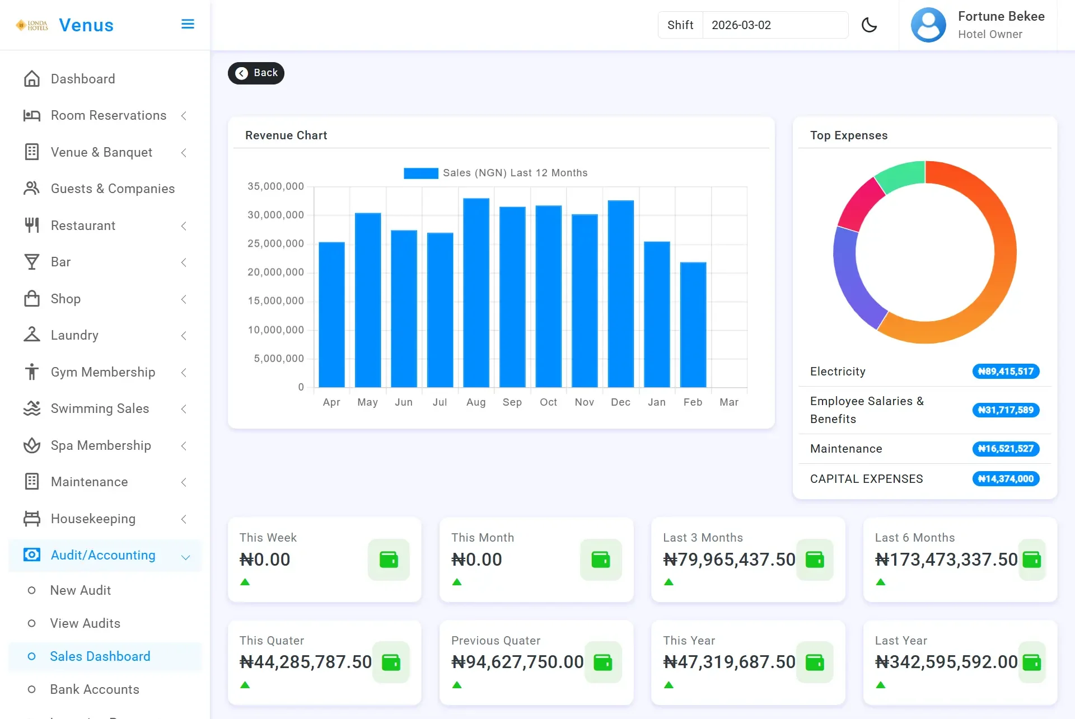Click the Back button
Viewport: 1075px width, 719px height.
[256, 73]
